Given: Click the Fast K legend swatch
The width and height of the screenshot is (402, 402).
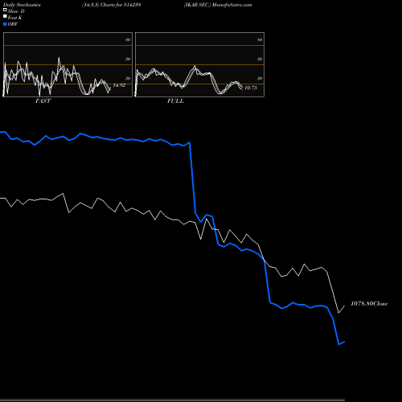Looking at the screenshot, I should (x=5, y=16).
